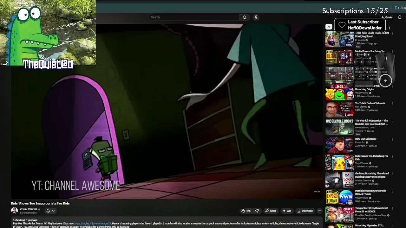Viewport: 406px width, 228px height.
Task: Click the Patrick Cc: channel name
Action: pos(361,142)
